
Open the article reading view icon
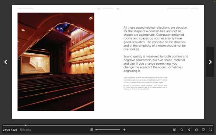click(175, 129)
